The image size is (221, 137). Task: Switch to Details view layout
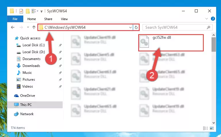(x=205, y=128)
